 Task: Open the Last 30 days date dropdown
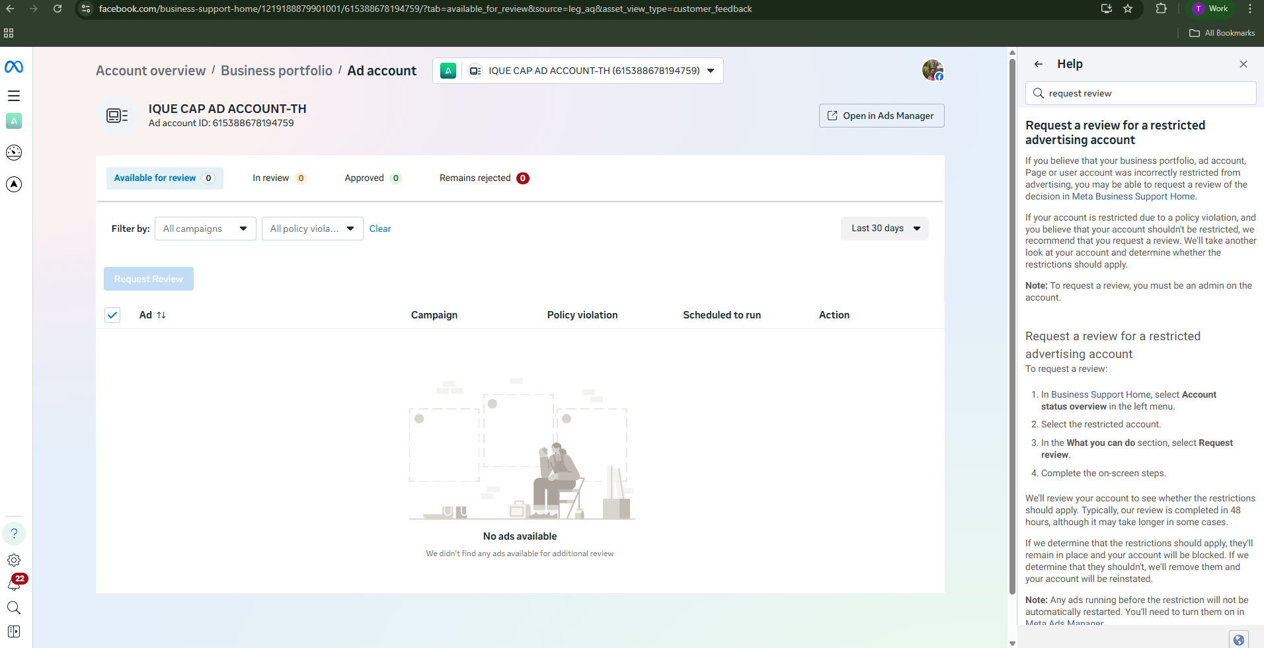point(885,229)
